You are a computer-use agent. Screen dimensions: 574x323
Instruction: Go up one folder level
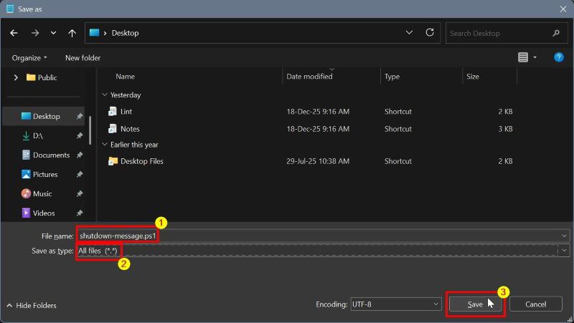[x=72, y=33]
